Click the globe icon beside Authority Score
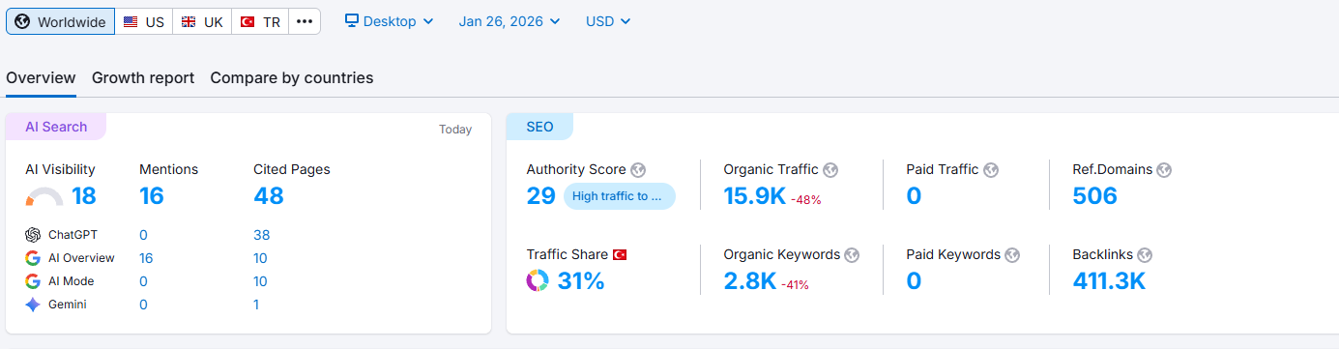Screen dimensions: 1339x349 pos(638,170)
